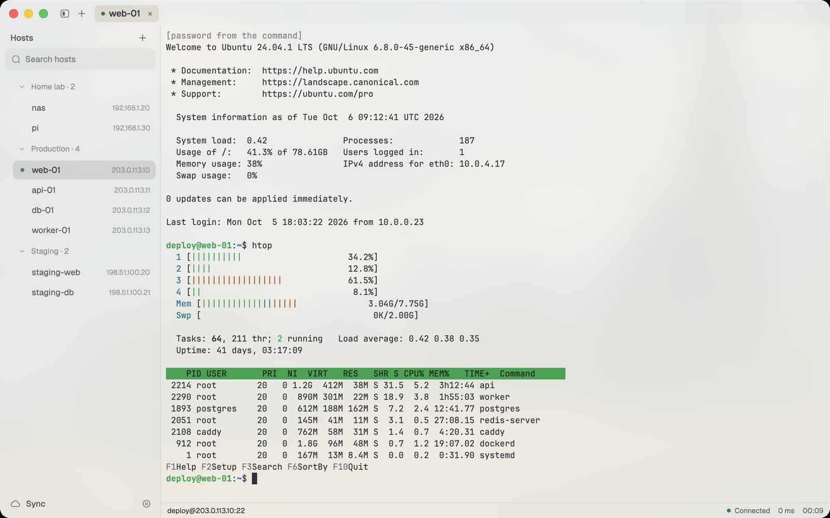Click the CPU% column header

point(414,373)
